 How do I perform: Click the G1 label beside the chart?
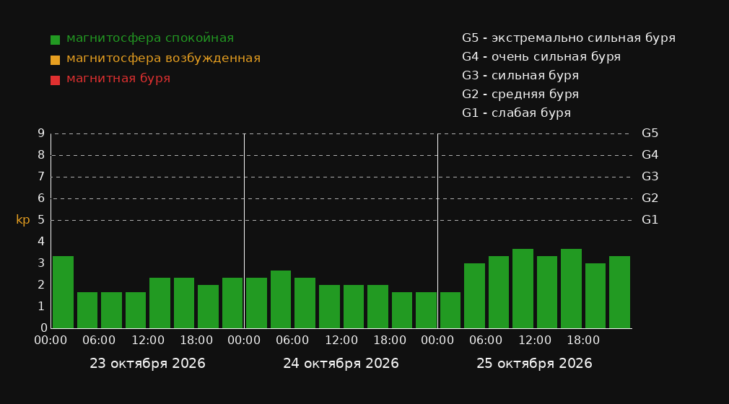pyautogui.click(x=650, y=220)
